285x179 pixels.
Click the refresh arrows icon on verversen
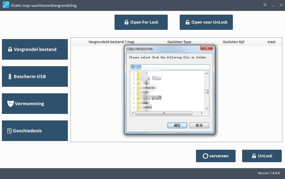[x=205, y=156]
